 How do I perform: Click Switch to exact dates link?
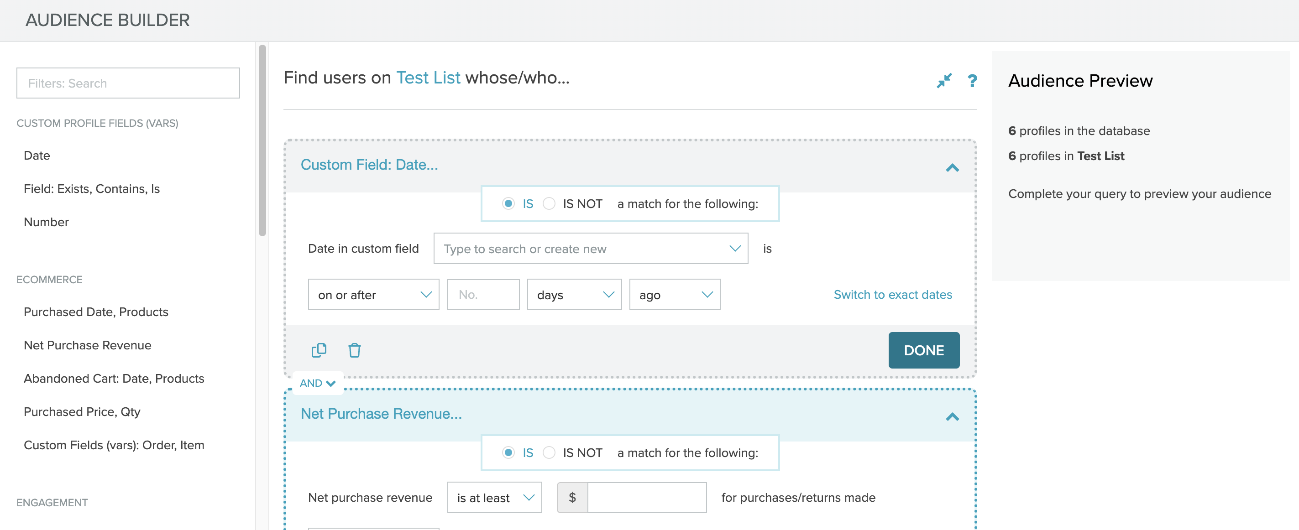(x=892, y=295)
